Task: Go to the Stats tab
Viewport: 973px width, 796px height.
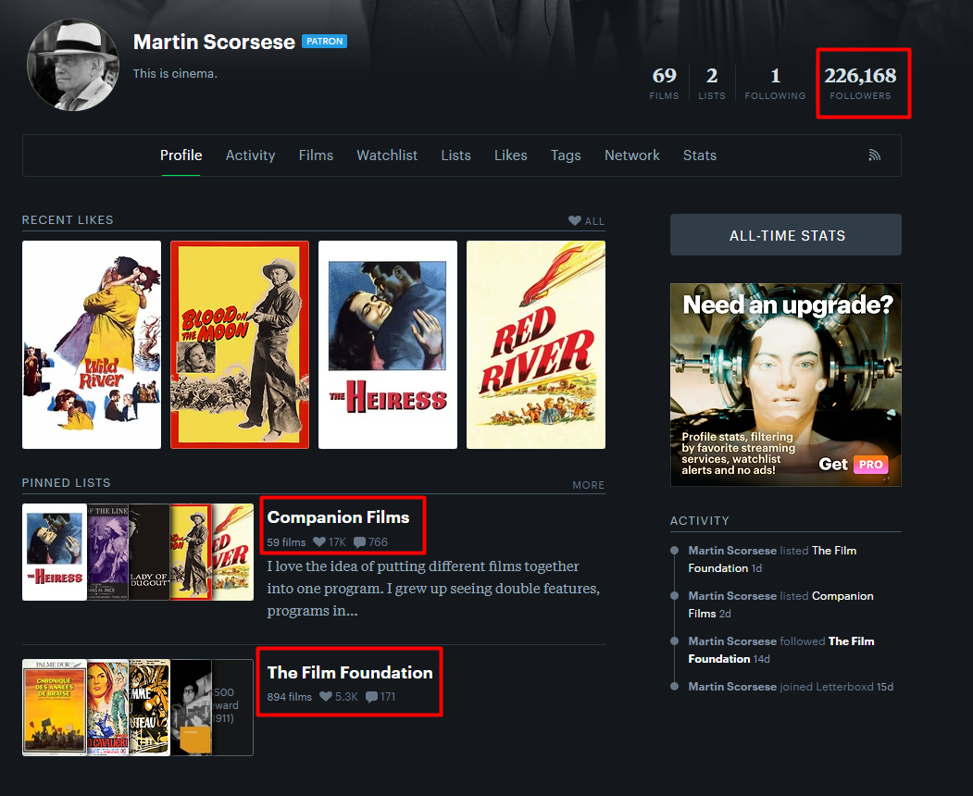Action: click(699, 155)
